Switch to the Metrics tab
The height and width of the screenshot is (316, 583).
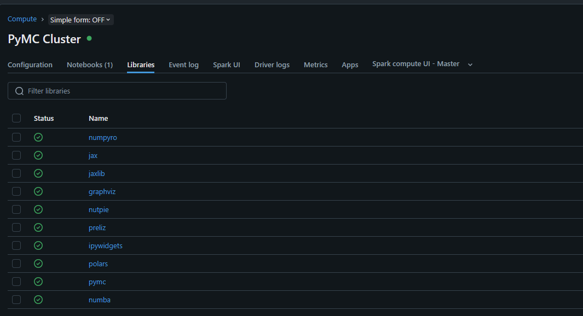(316, 65)
